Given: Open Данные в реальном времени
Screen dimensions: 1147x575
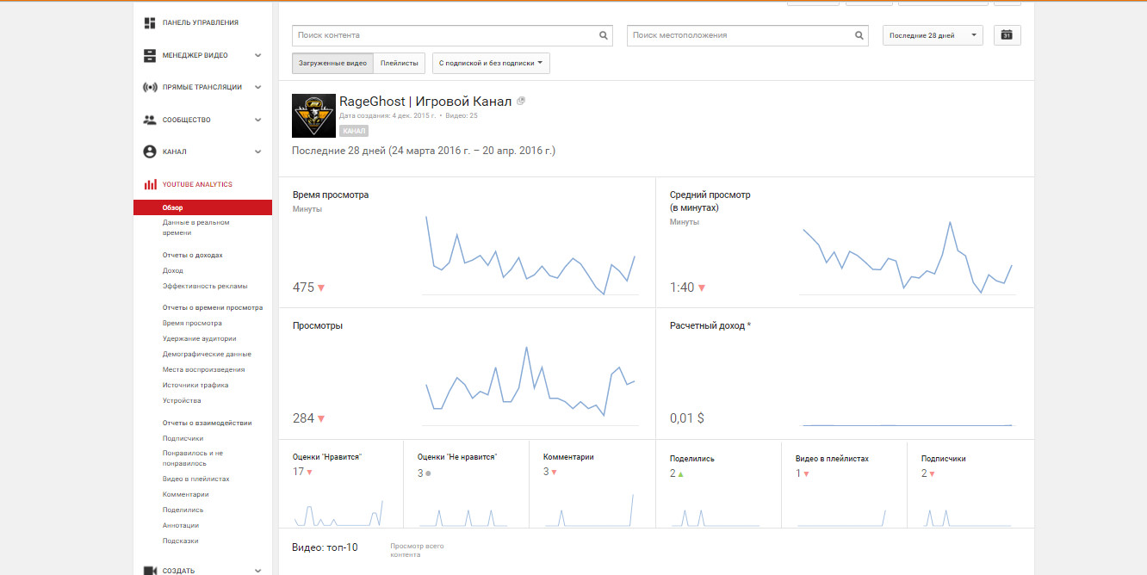Looking at the screenshot, I should (196, 227).
